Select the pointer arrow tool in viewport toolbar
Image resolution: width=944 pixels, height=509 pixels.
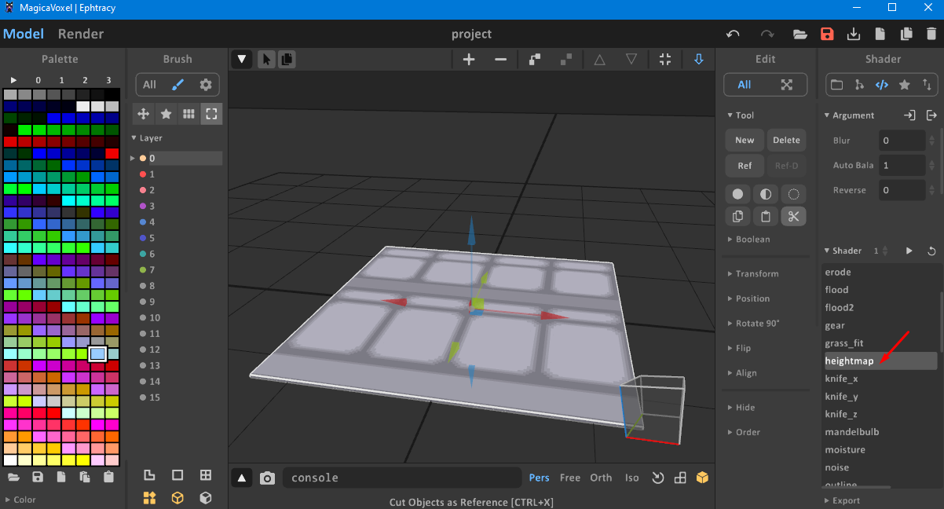coord(267,59)
